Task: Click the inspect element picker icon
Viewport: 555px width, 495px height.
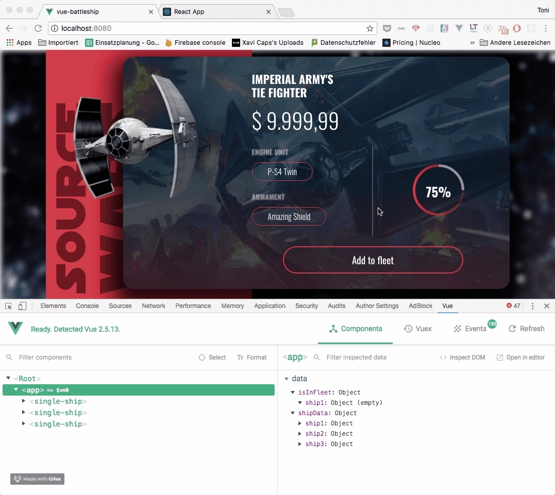Action: (9, 306)
